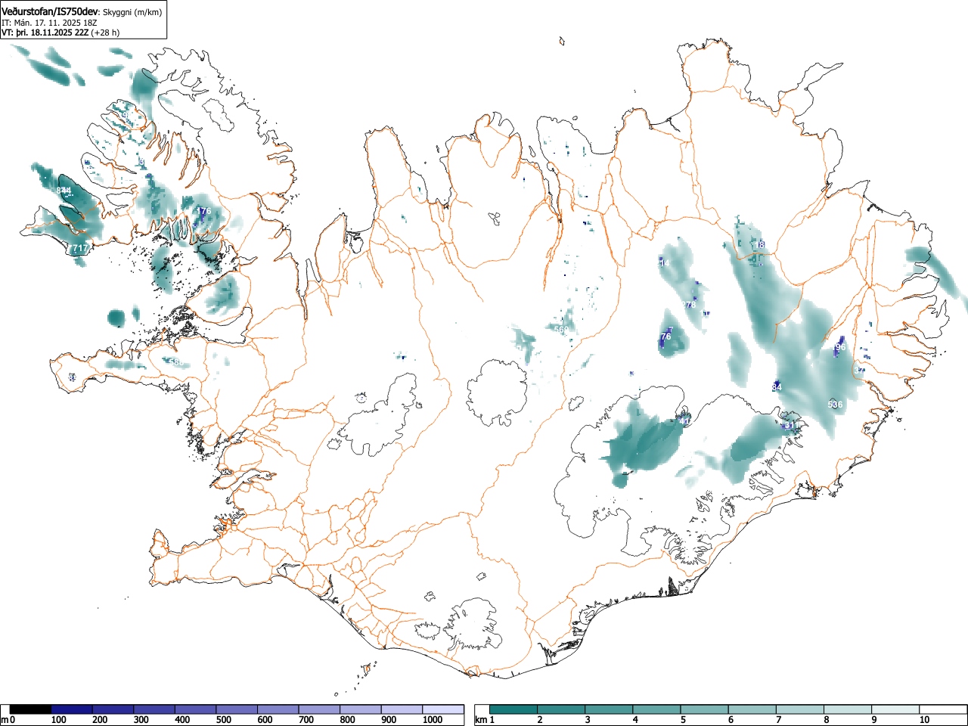Select the 7–8 km light swatch
This screenshot has height=726, width=968.
[x=799, y=709]
